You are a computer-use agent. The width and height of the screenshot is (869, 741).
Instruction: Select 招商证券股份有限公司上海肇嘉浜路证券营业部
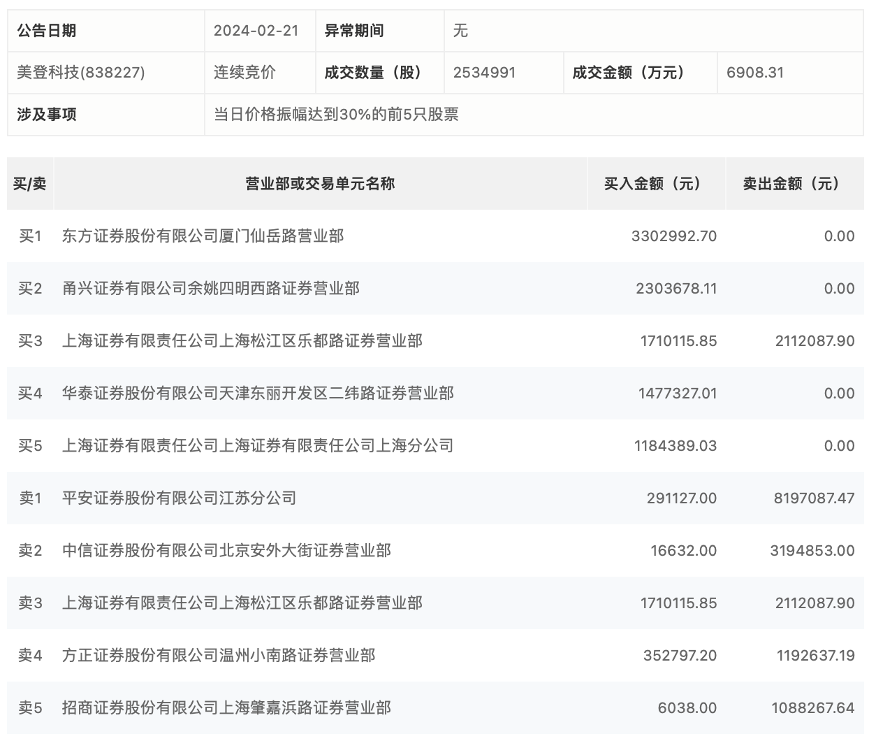(x=226, y=708)
